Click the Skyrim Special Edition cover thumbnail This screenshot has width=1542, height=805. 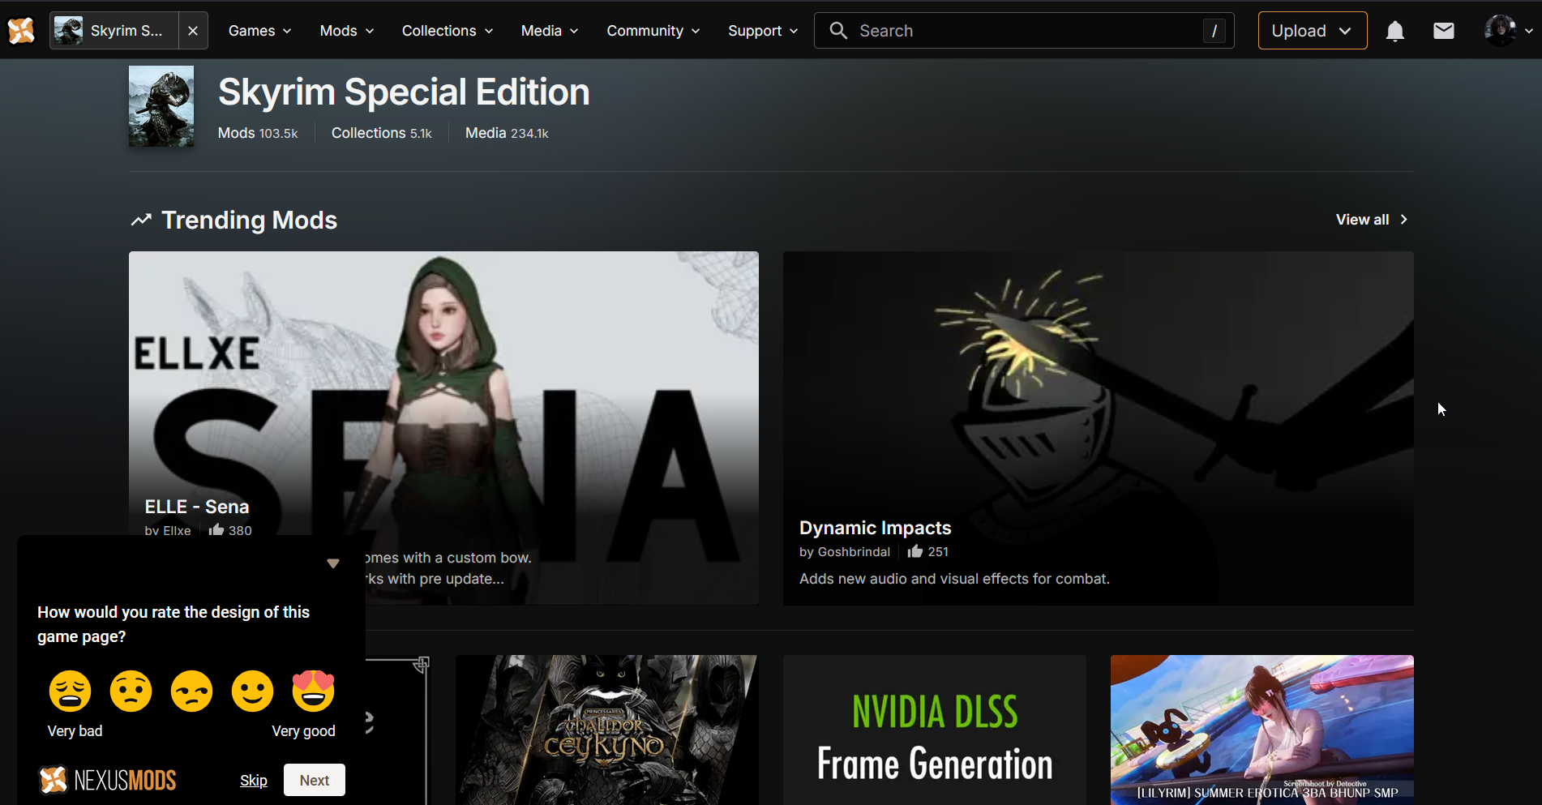(x=161, y=106)
